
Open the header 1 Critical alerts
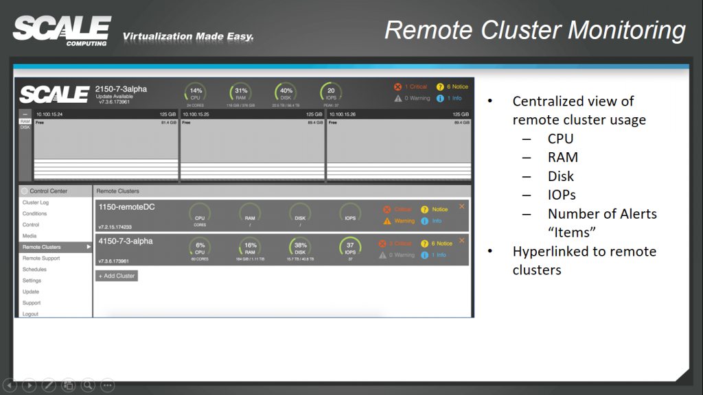411,87
